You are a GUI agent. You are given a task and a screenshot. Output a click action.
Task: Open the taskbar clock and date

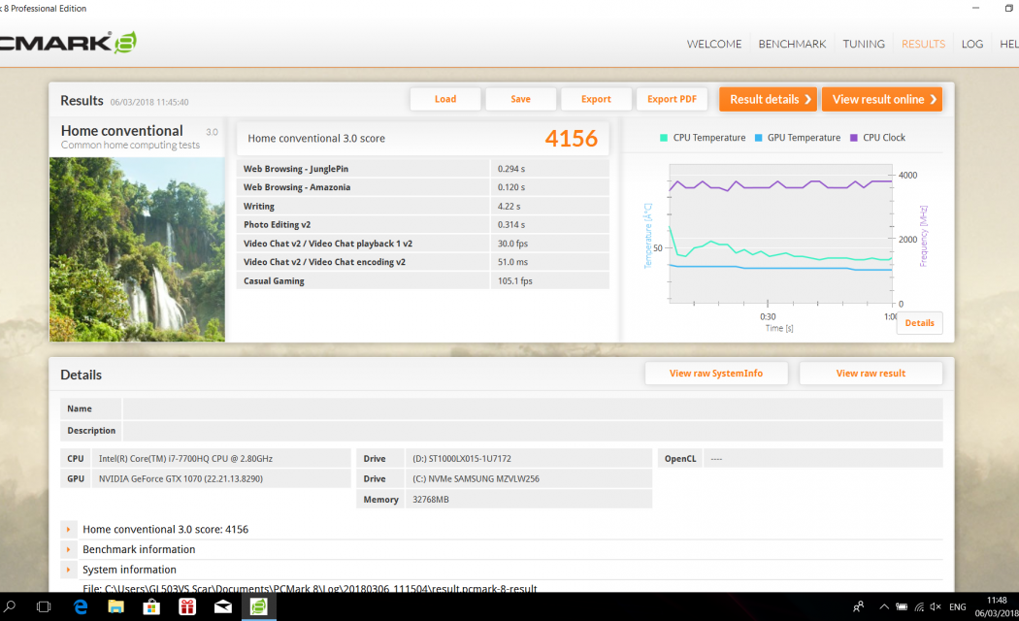click(x=997, y=606)
